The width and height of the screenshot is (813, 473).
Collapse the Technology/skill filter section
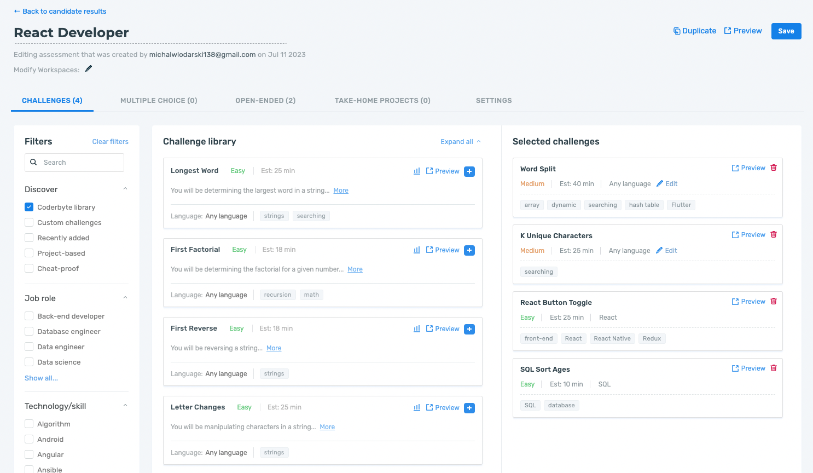coord(125,406)
